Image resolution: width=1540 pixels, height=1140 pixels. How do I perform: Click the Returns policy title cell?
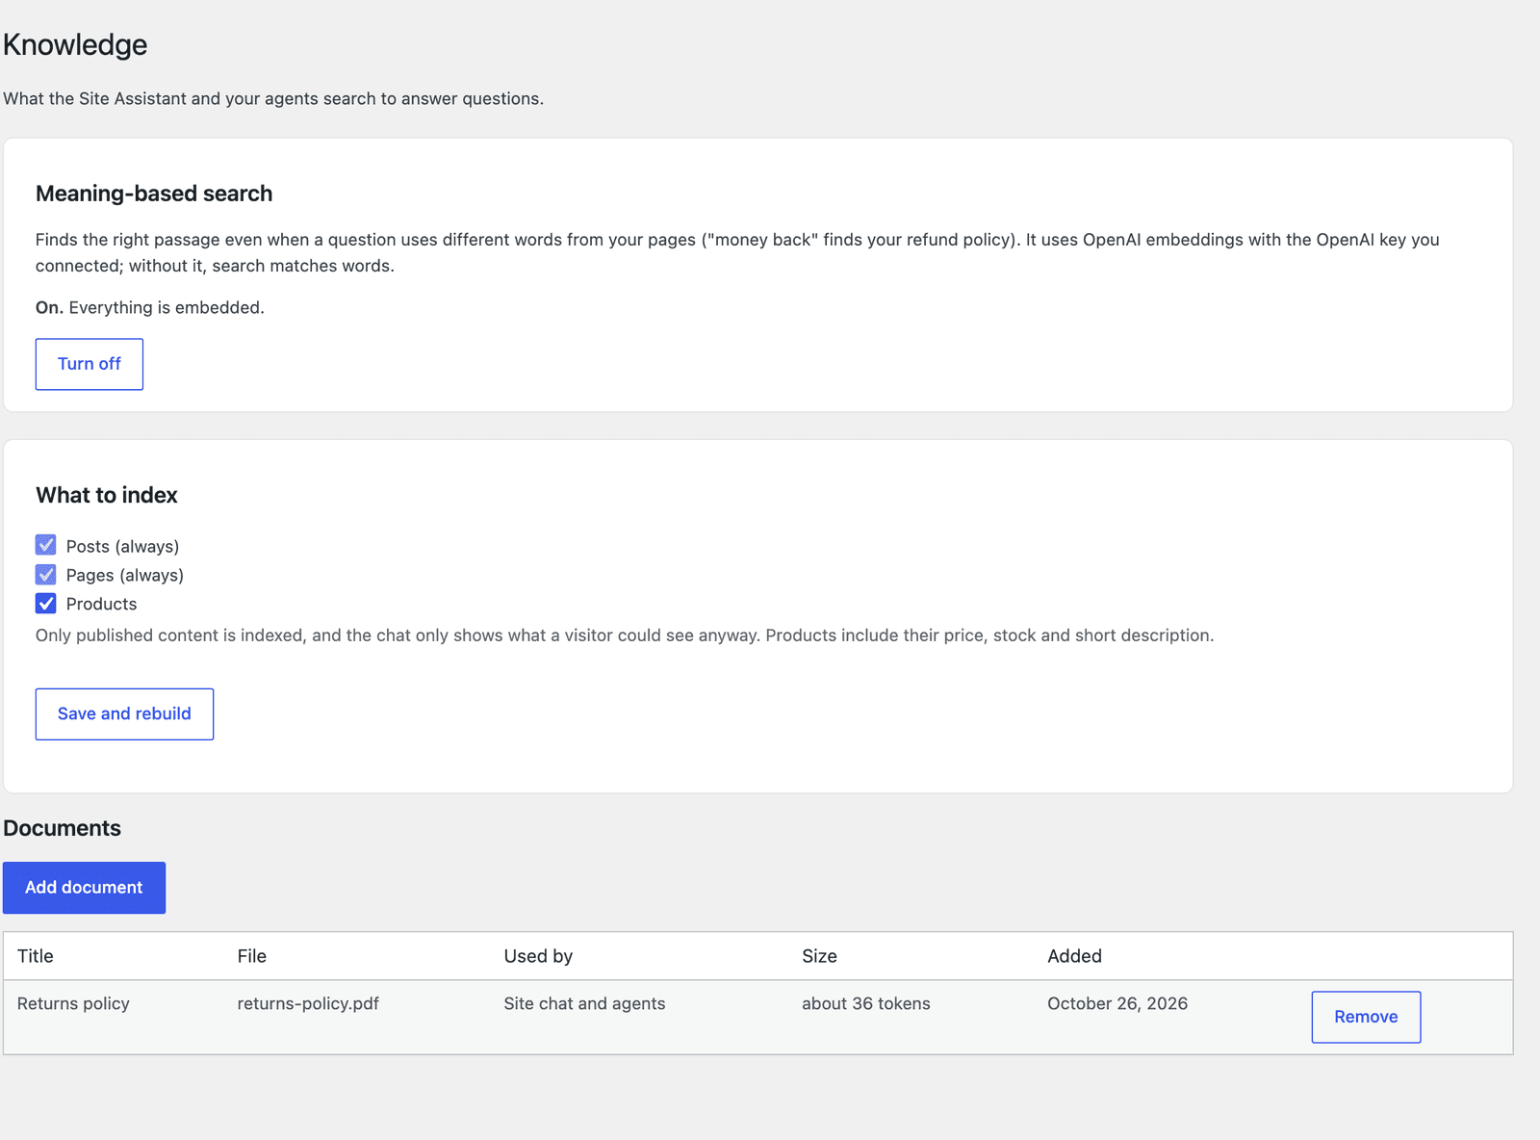(x=73, y=1003)
